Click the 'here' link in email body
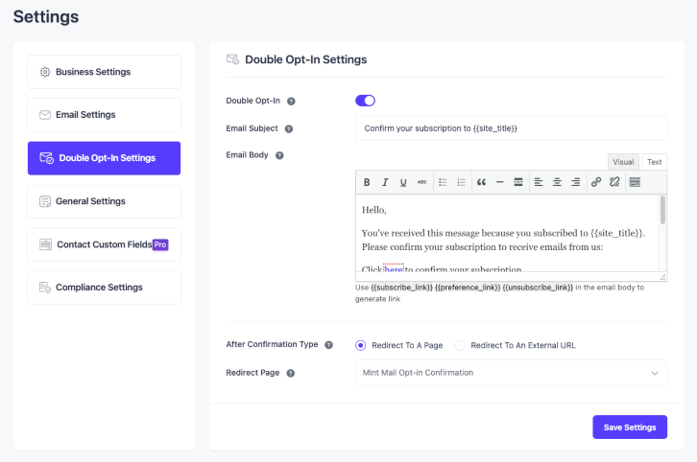The height and width of the screenshot is (462, 697). pyautogui.click(x=394, y=269)
